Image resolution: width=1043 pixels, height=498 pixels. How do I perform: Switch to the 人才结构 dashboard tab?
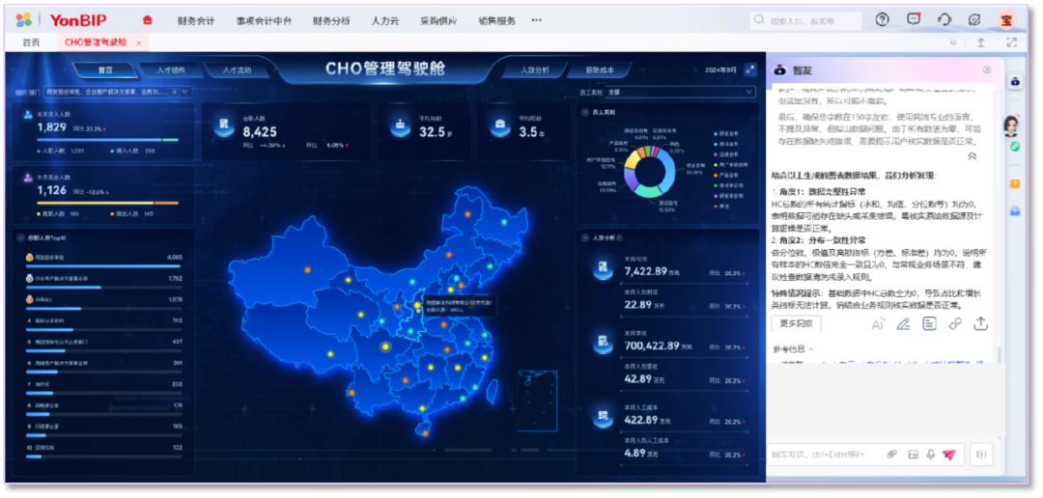[x=163, y=70]
